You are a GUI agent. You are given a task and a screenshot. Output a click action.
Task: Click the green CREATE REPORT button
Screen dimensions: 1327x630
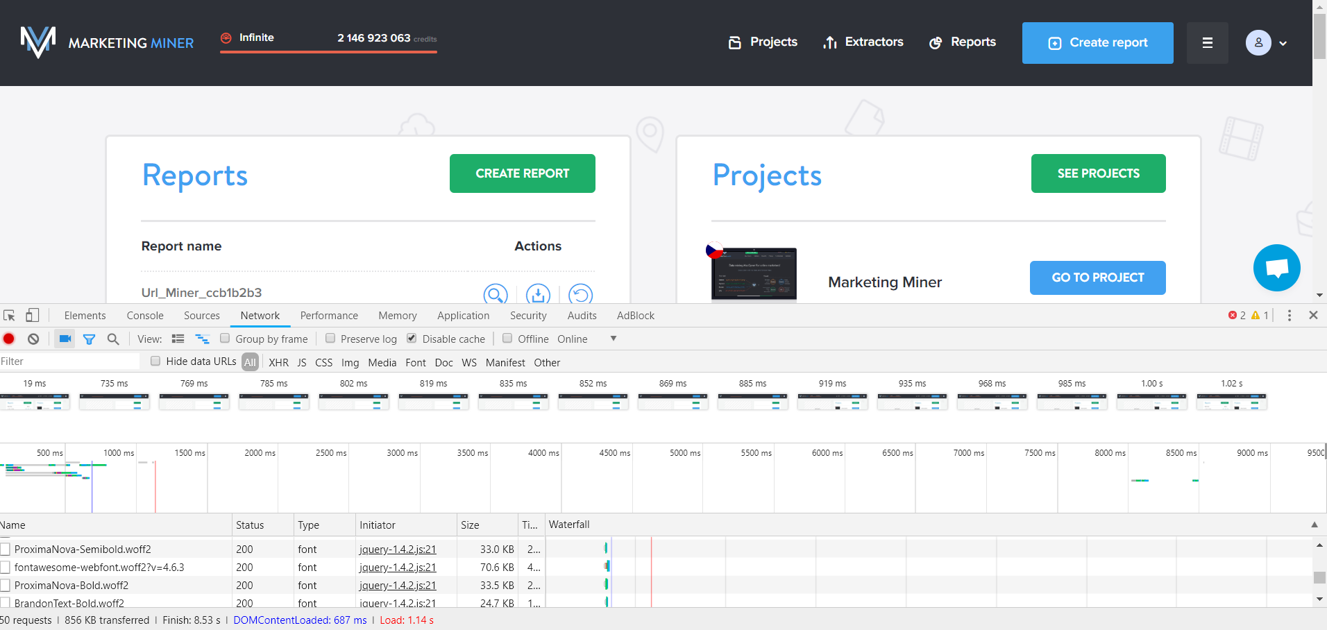coord(523,173)
